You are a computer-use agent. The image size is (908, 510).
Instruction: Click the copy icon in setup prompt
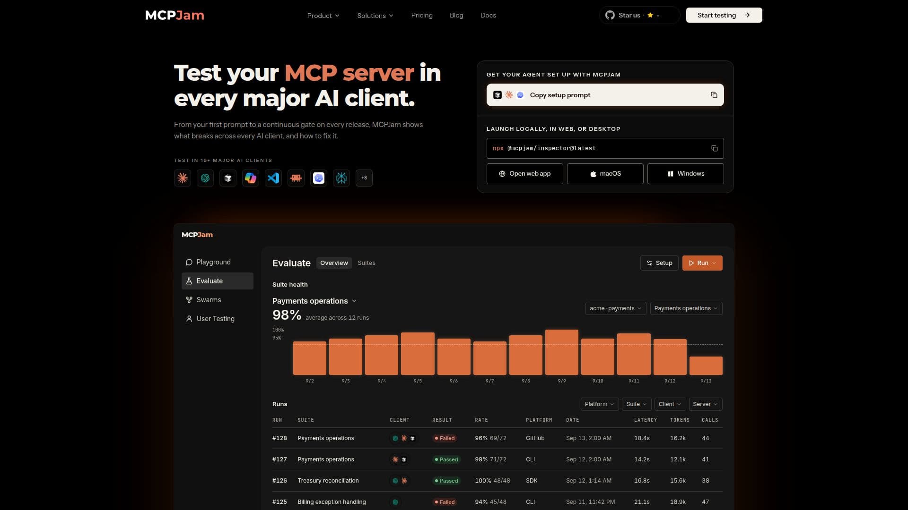tap(714, 95)
